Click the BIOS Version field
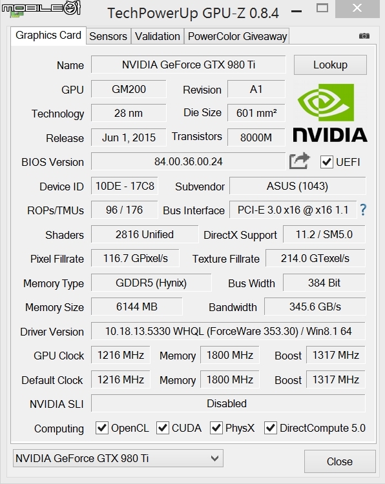 tap(189, 161)
